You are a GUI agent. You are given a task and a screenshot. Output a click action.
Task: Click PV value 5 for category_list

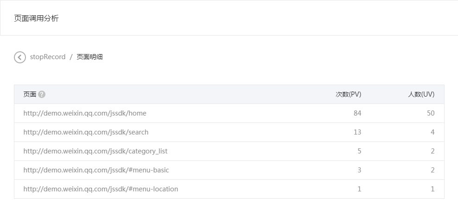click(x=359, y=151)
